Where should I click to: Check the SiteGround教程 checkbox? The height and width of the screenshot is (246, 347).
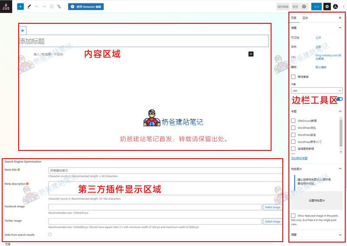click(293, 121)
